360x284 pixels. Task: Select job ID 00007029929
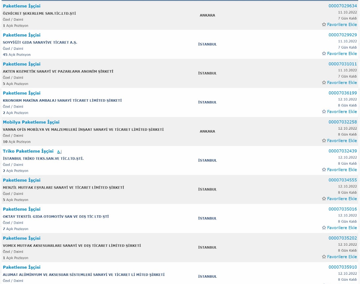click(343, 35)
